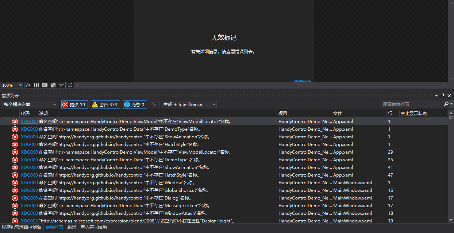Image resolution: width=454 pixels, height=233 pixels.
Task: Toggle the fx effects button in designer toolbar
Action: (x=28, y=85)
